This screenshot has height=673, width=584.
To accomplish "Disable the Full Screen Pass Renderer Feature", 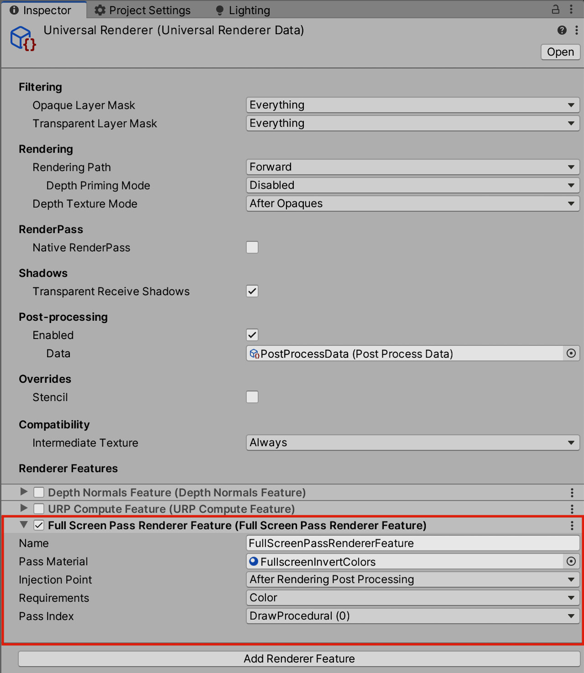I will 39,525.
